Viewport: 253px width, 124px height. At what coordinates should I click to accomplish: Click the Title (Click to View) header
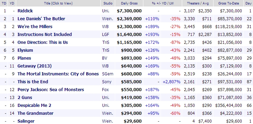click(x=58, y=3)
